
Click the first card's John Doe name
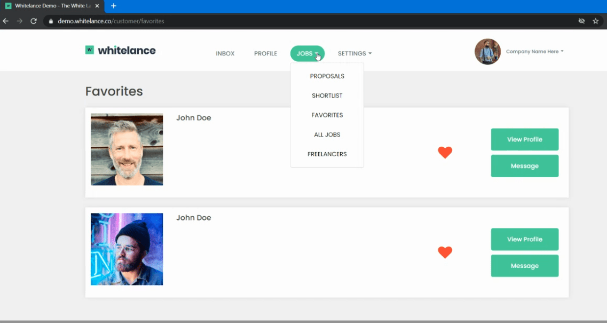pos(194,118)
